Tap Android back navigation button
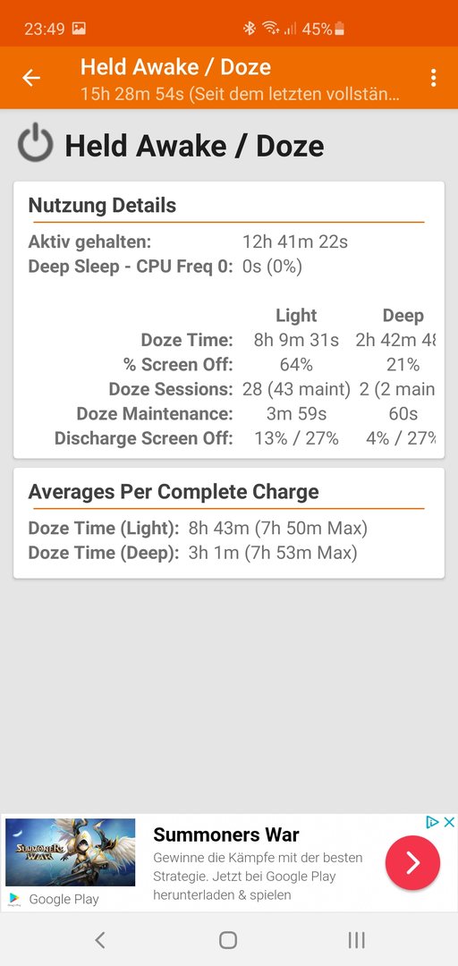The image size is (458, 966). tap(100, 939)
